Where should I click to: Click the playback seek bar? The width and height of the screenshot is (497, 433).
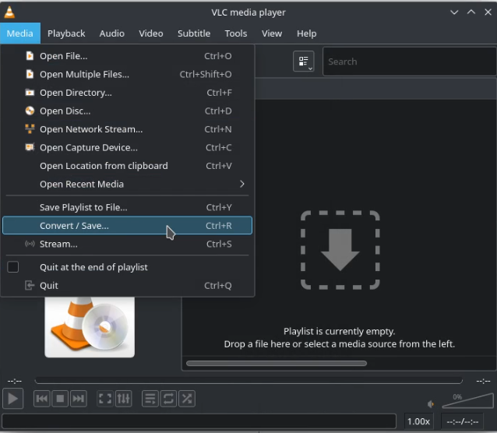coord(248,380)
